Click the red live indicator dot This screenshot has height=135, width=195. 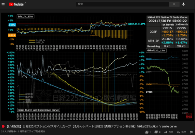point(3,127)
